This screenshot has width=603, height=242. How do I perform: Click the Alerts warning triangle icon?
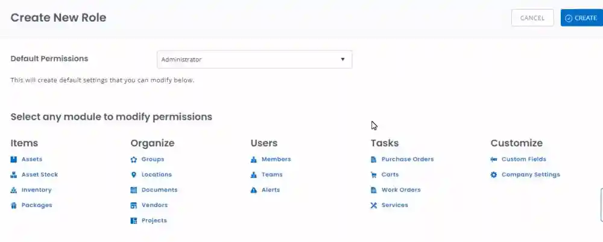tap(253, 190)
